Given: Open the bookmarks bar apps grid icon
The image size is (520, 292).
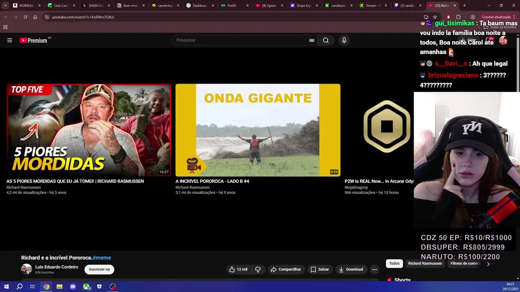Looking at the screenshot, I should pos(5,27).
